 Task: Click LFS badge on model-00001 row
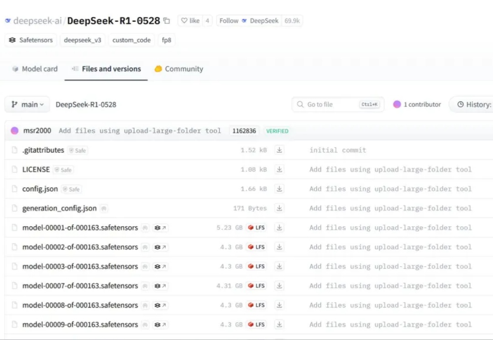(x=256, y=228)
